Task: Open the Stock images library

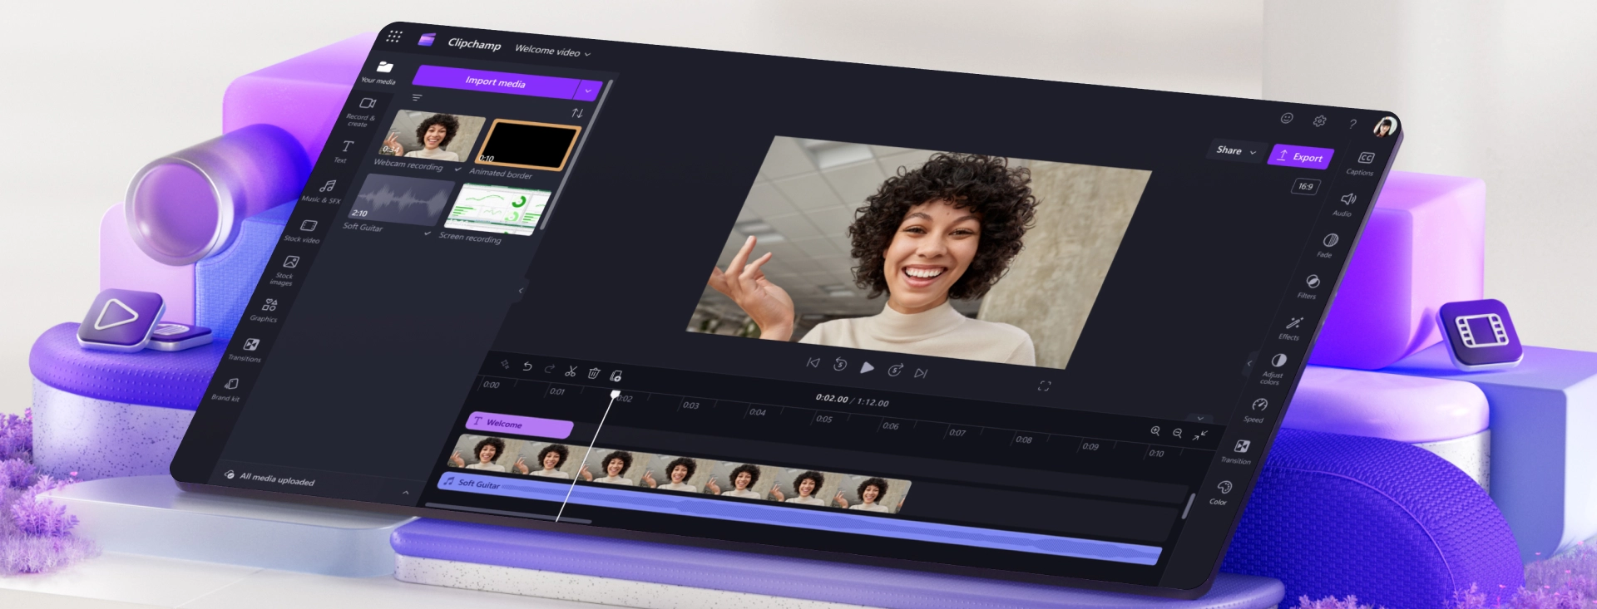Action: (x=286, y=270)
